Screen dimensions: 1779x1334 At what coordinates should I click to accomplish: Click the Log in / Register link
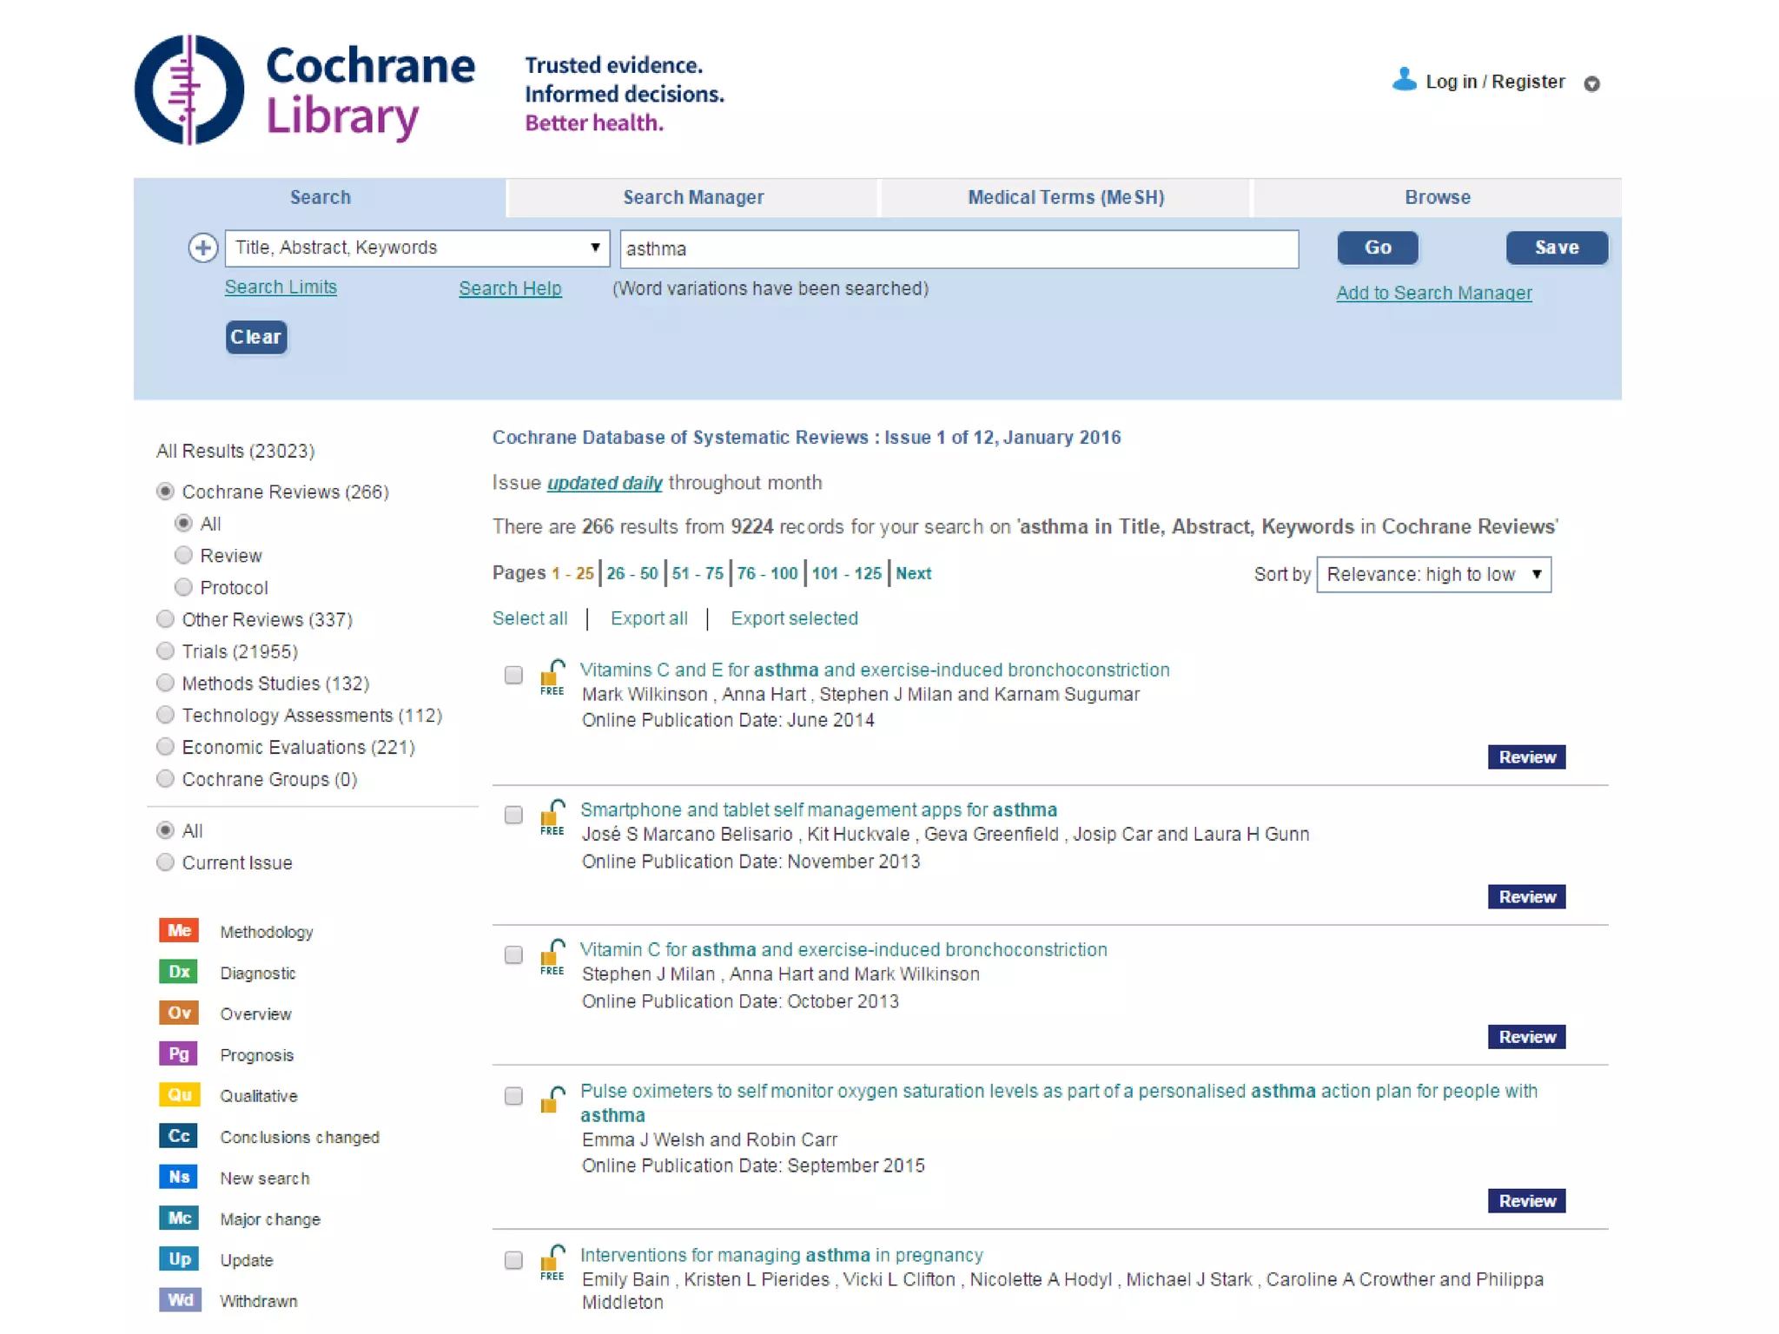[x=1495, y=82]
